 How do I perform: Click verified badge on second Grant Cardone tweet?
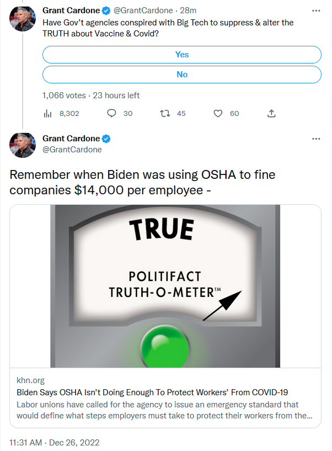coord(106,139)
